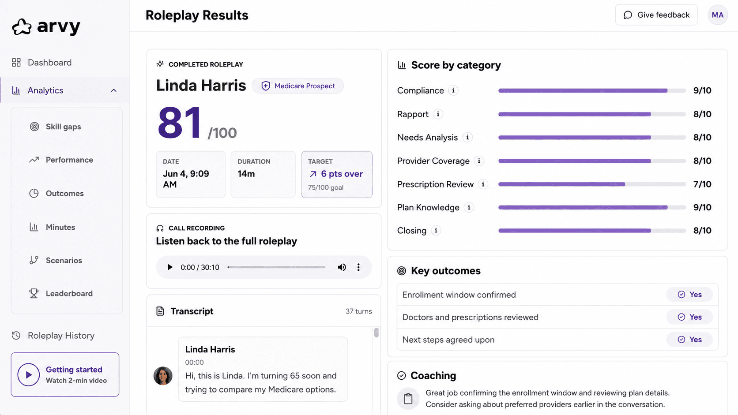Click the Target upward arrow icon
This screenshot has height=415, width=738.
313,174
